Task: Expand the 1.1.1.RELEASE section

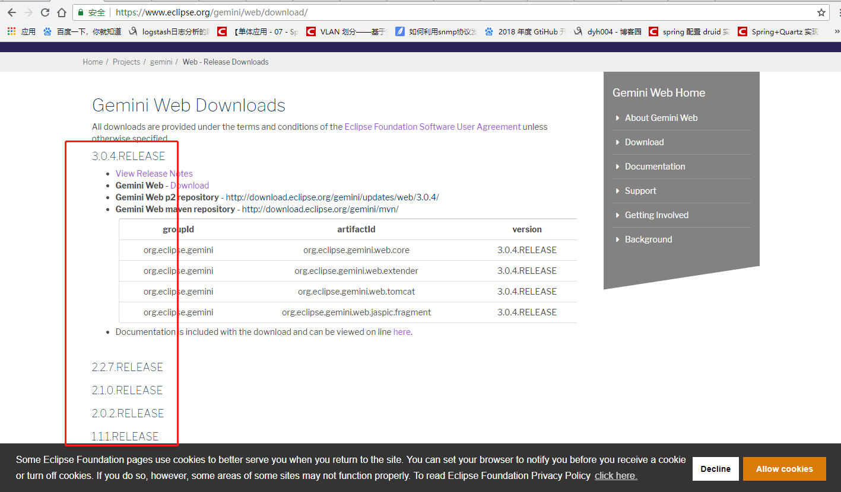Action: click(x=125, y=437)
